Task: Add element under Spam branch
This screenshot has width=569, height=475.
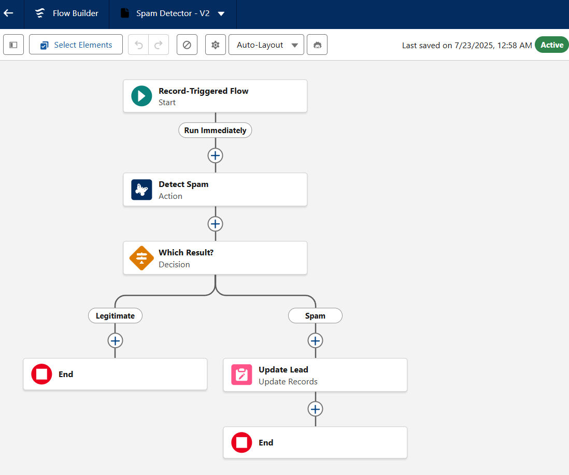Action: pyautogui.click(x=315, y=341)
